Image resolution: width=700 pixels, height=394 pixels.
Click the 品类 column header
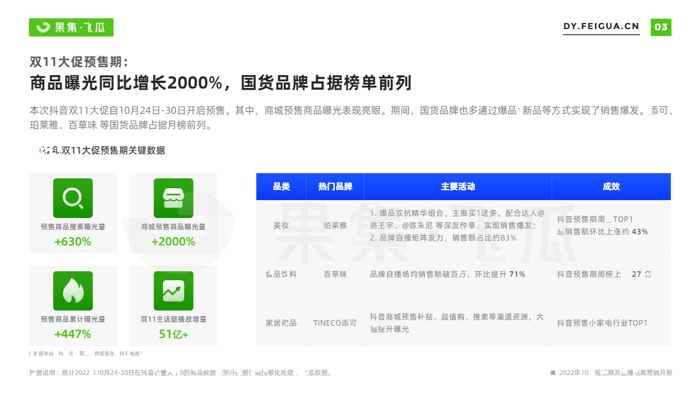pos(281,187)
